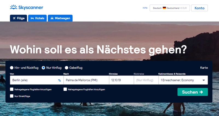Enable nearby airports under Von field

point(12,90)
